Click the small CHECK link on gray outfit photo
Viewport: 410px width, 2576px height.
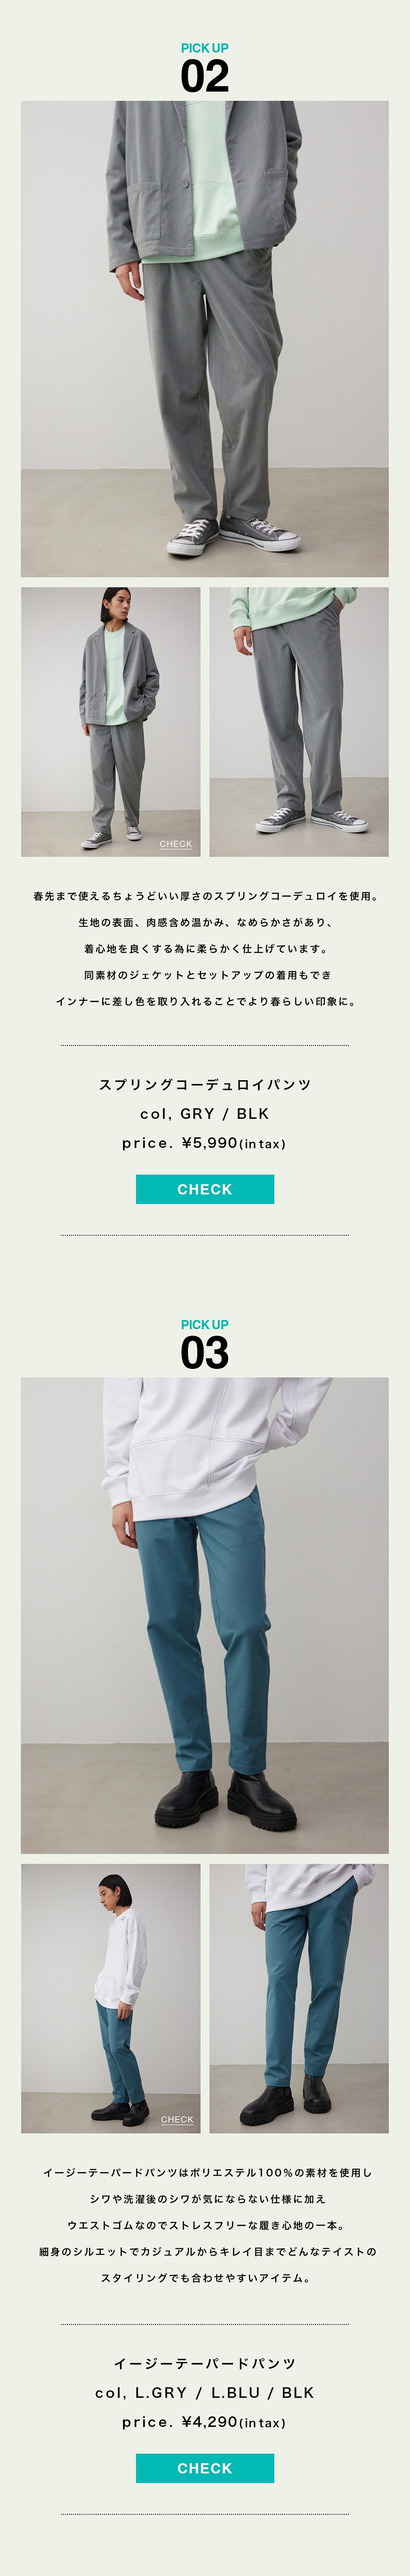176,844
